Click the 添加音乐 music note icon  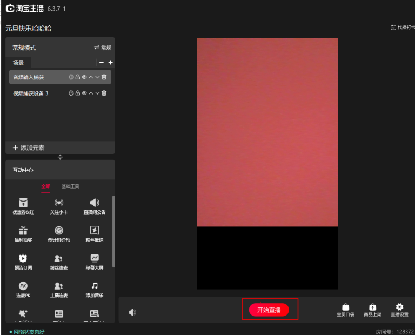[x=95, y=286]
